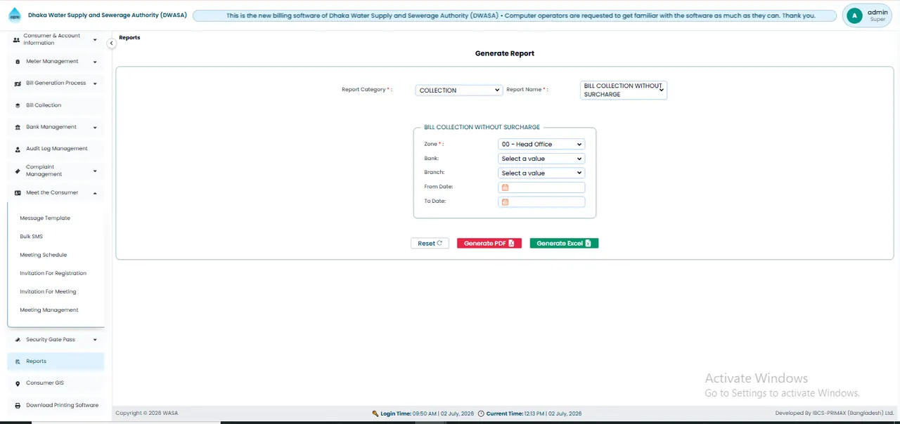The height and width of the screenshot is (424, 900).
Task: Click the DWASA water drop logo
Action: coord(15,15)
